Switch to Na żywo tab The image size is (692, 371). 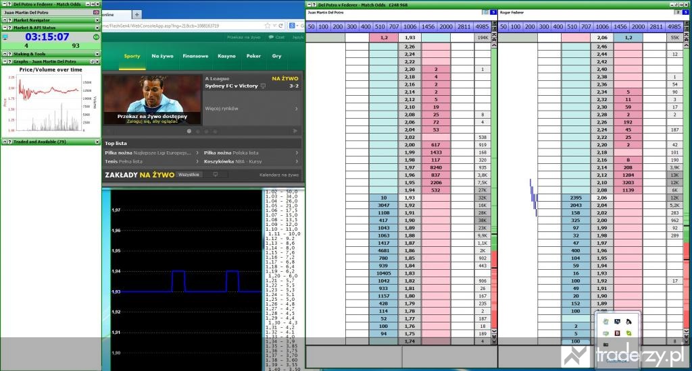click(x=162, y=56)
